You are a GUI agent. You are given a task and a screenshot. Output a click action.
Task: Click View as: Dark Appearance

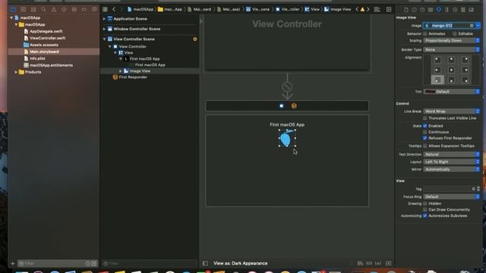click(x=240, y=263)
